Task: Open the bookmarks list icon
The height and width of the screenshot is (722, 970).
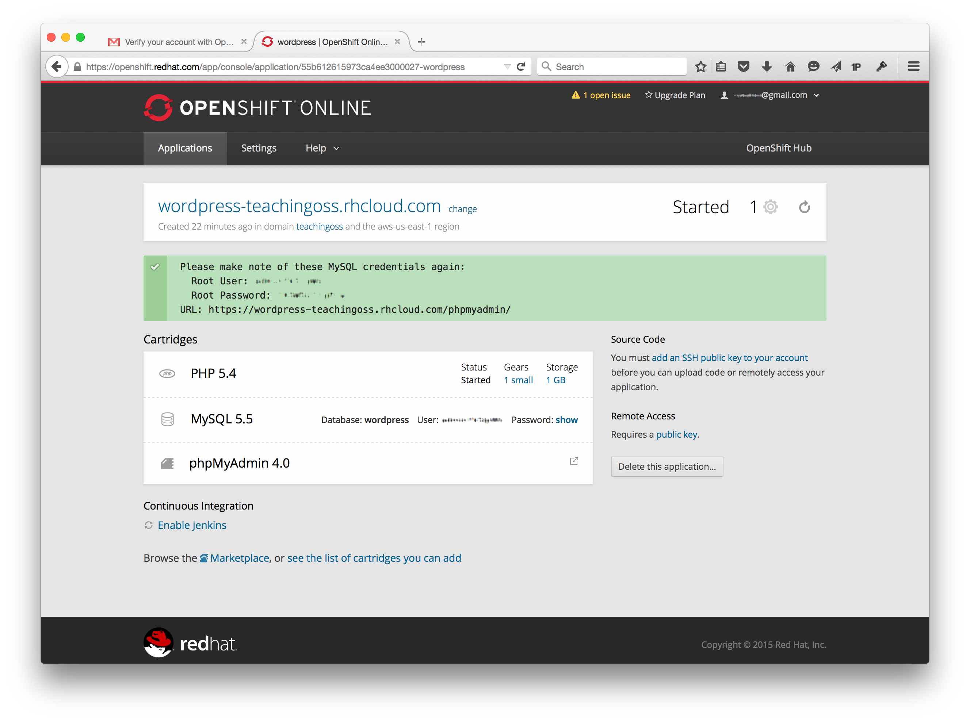Action: [721, 67]
